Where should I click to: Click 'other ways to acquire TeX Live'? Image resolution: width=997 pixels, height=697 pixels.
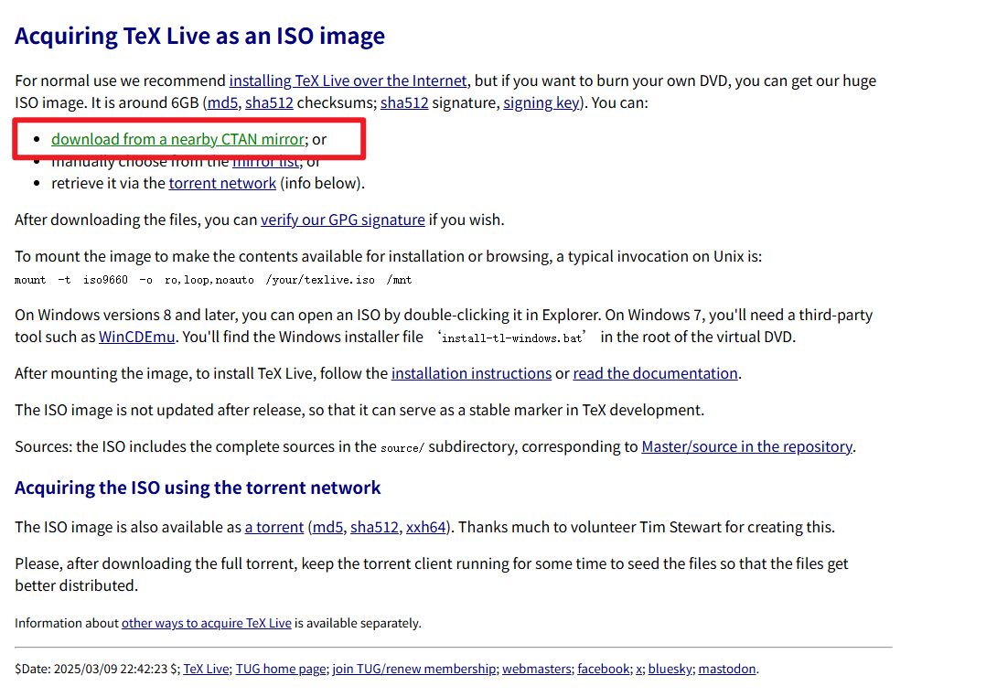[206, 623]
